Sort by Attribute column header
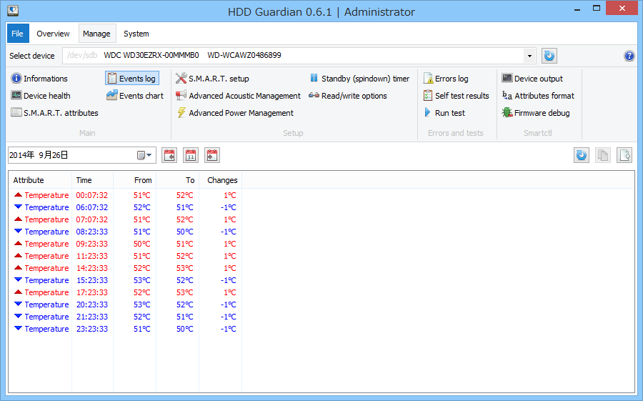643x401 pixels. (x=40, y=180)
